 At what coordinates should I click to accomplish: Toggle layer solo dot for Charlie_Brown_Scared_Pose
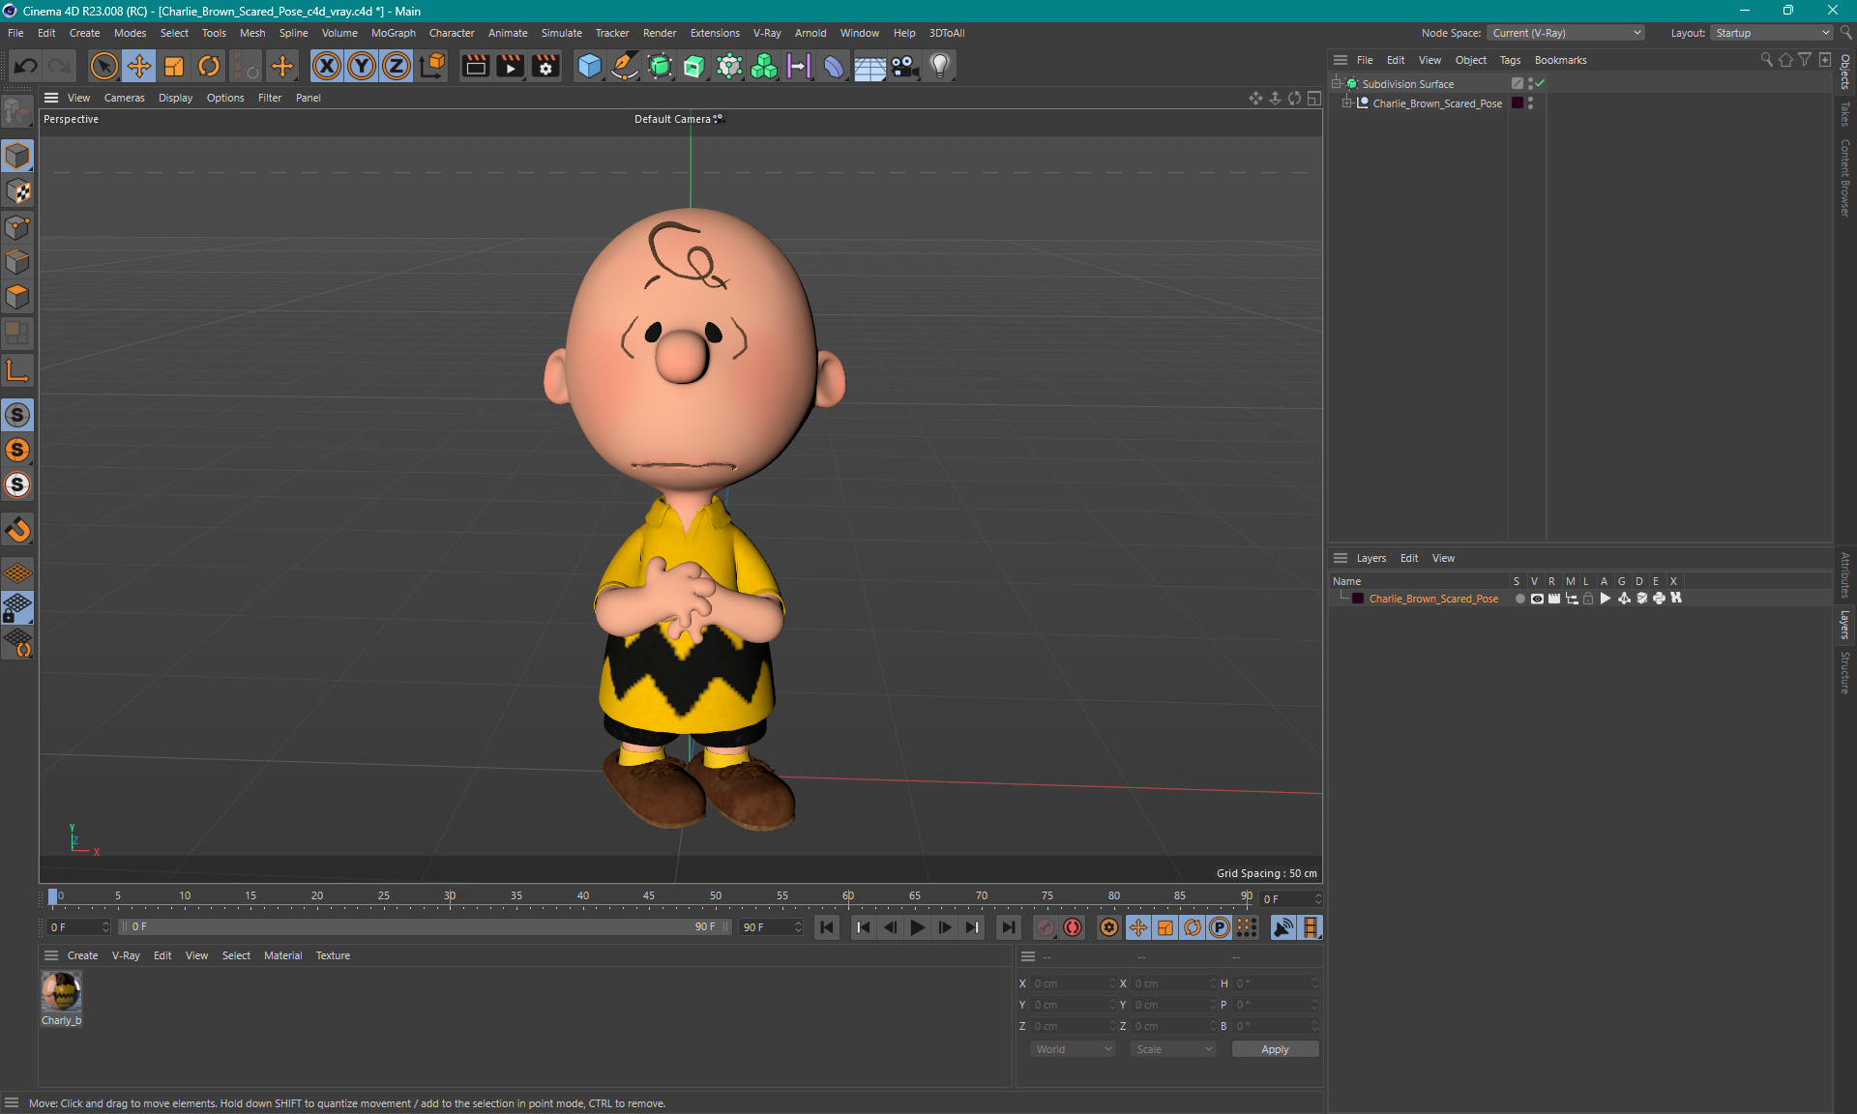(1519, 599)
